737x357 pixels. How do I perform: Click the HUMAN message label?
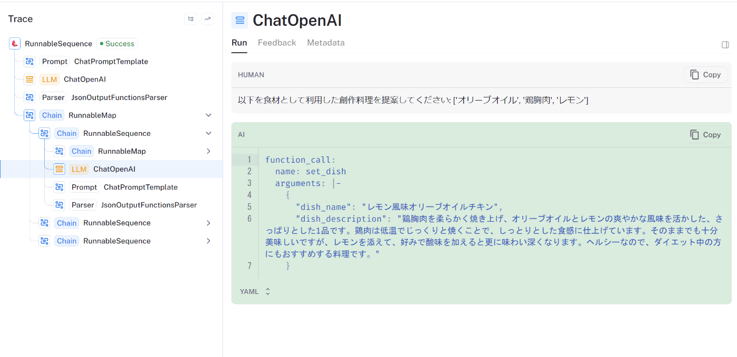point(251,75)
